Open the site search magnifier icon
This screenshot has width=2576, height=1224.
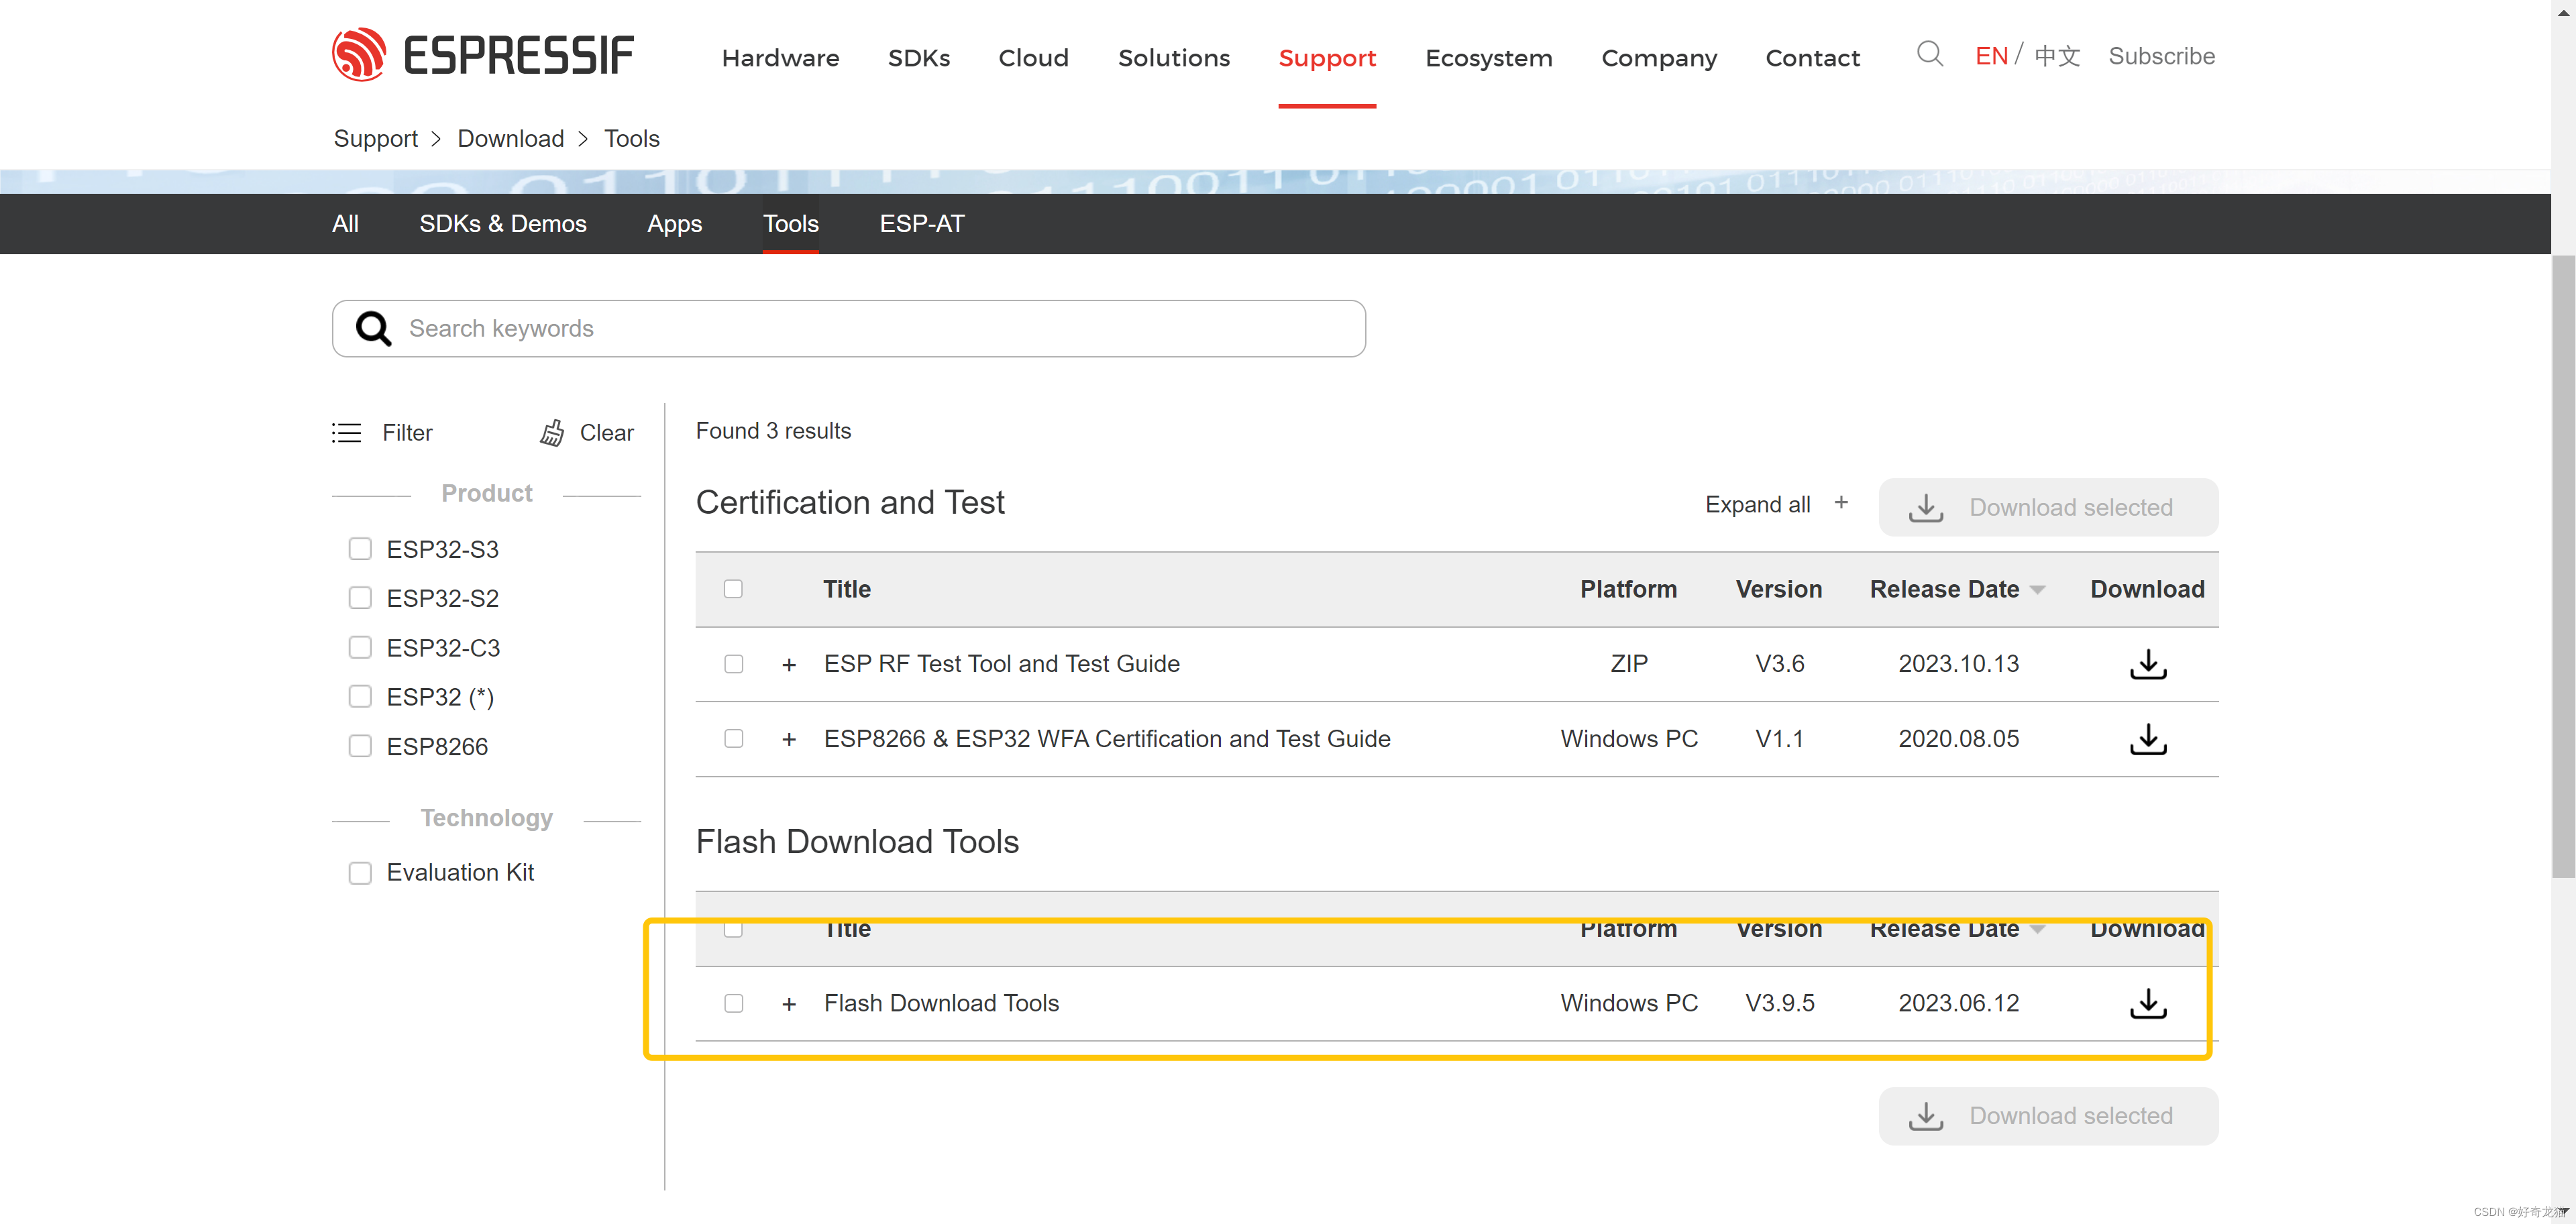pyautogui.click(x=1929, y=54)
